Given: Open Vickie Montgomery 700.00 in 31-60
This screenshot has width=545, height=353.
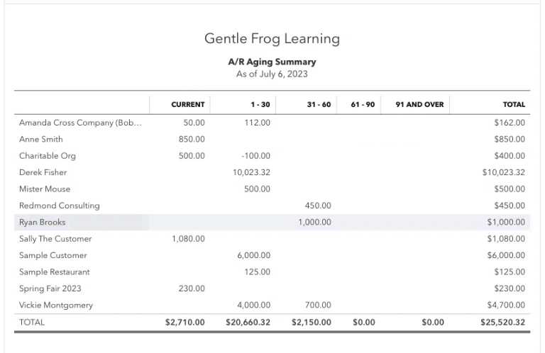Looking at the screenshot, I should [x=318, y=305].
